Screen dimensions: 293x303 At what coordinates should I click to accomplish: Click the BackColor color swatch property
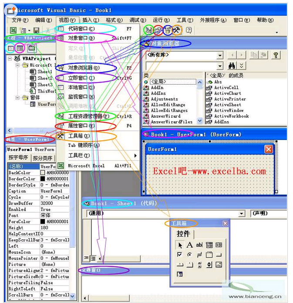(x=43, y=173)
